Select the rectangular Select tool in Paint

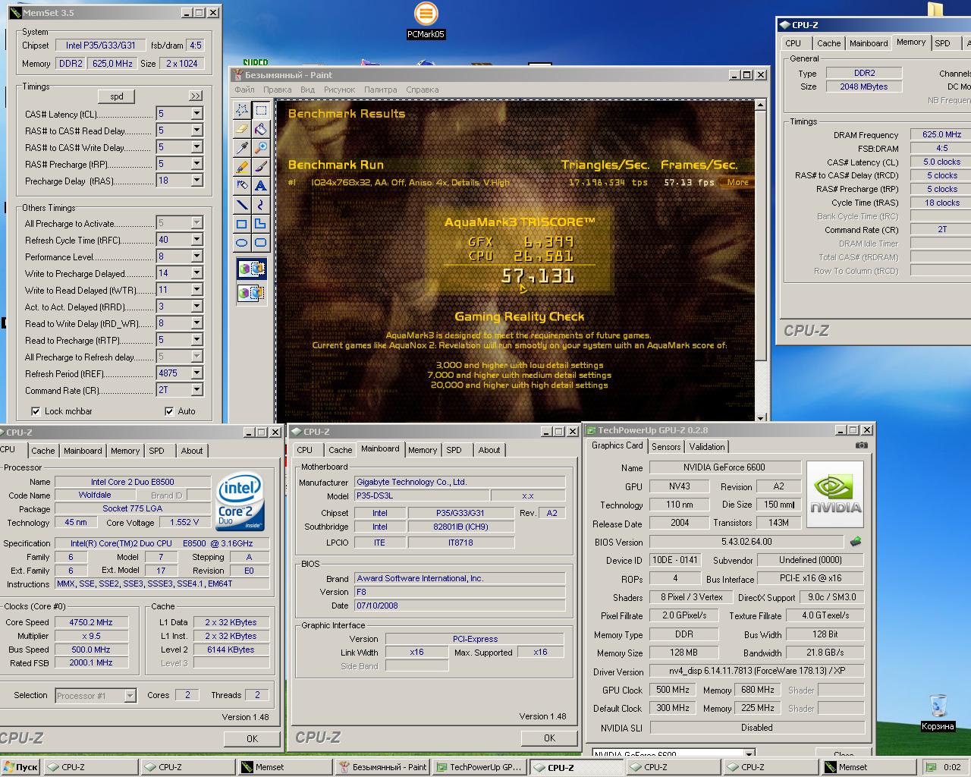260,110
